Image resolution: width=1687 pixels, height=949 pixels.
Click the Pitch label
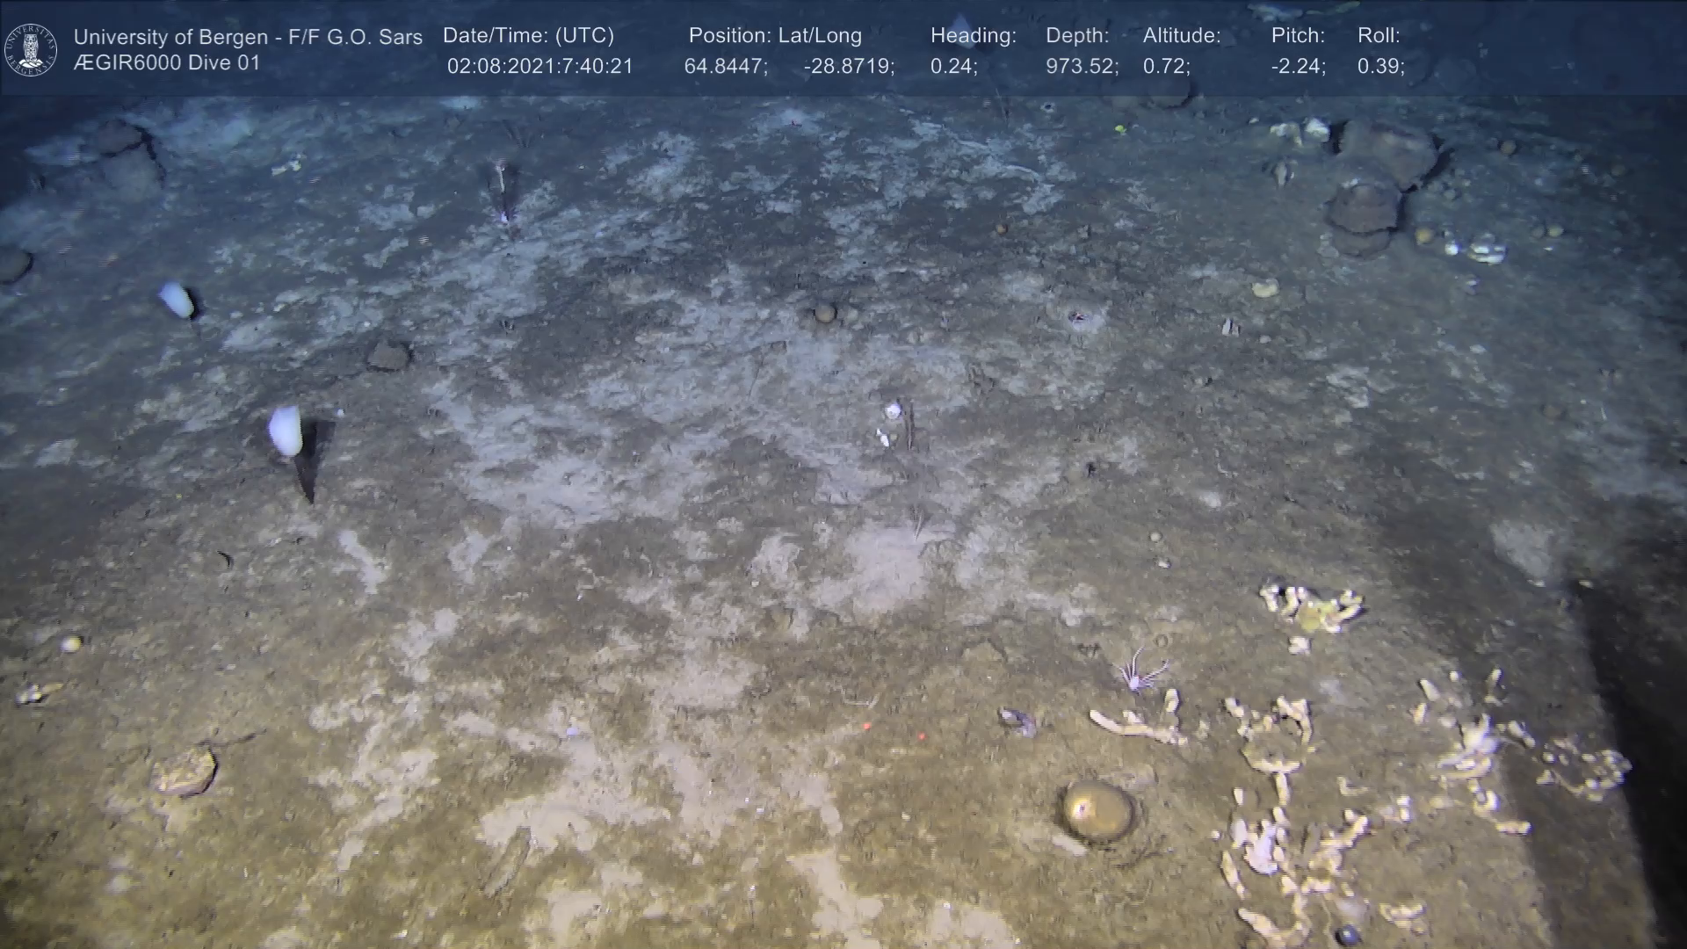[x=1298, y=35]
